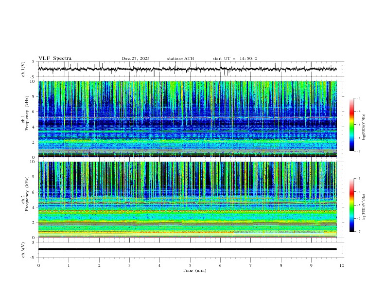Click the 9 minute tick label on time axis
Viewport: 385px width, 298px height.
pos(312,265)
